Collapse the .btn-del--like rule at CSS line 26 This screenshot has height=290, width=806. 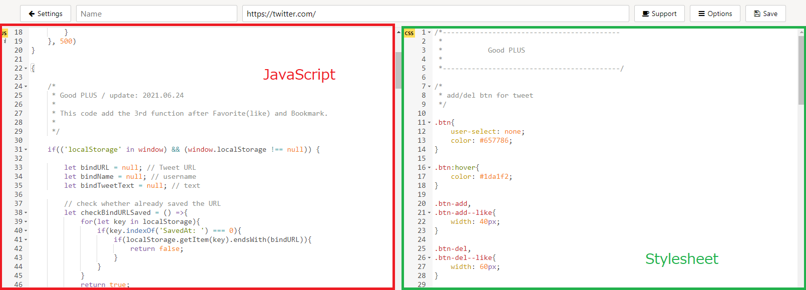click(x=429, y=258)
